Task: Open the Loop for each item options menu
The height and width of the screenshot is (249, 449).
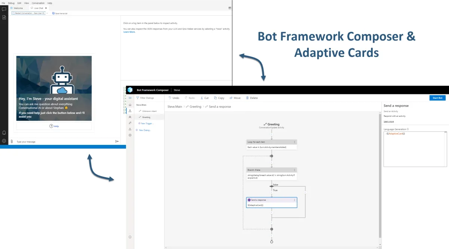Action: [294, 142]
